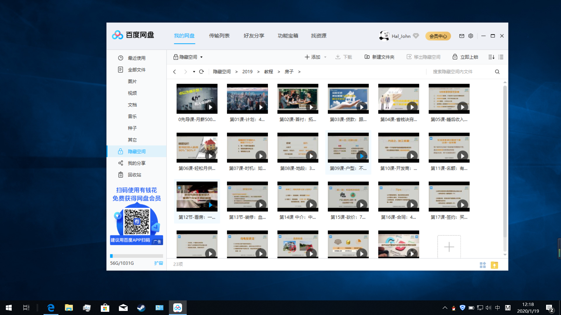Toggle grid thumbnail view at bottom right

pyautogui.click(x=483, y=265)
